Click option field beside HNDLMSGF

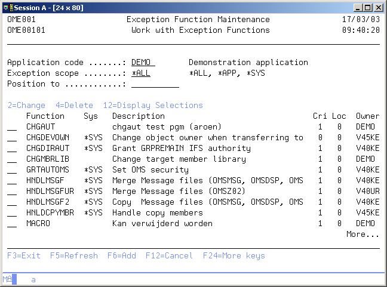pos(12,181)
